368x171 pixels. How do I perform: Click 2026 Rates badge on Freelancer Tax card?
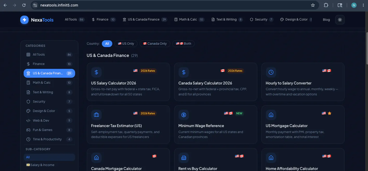tap(148, 113)
